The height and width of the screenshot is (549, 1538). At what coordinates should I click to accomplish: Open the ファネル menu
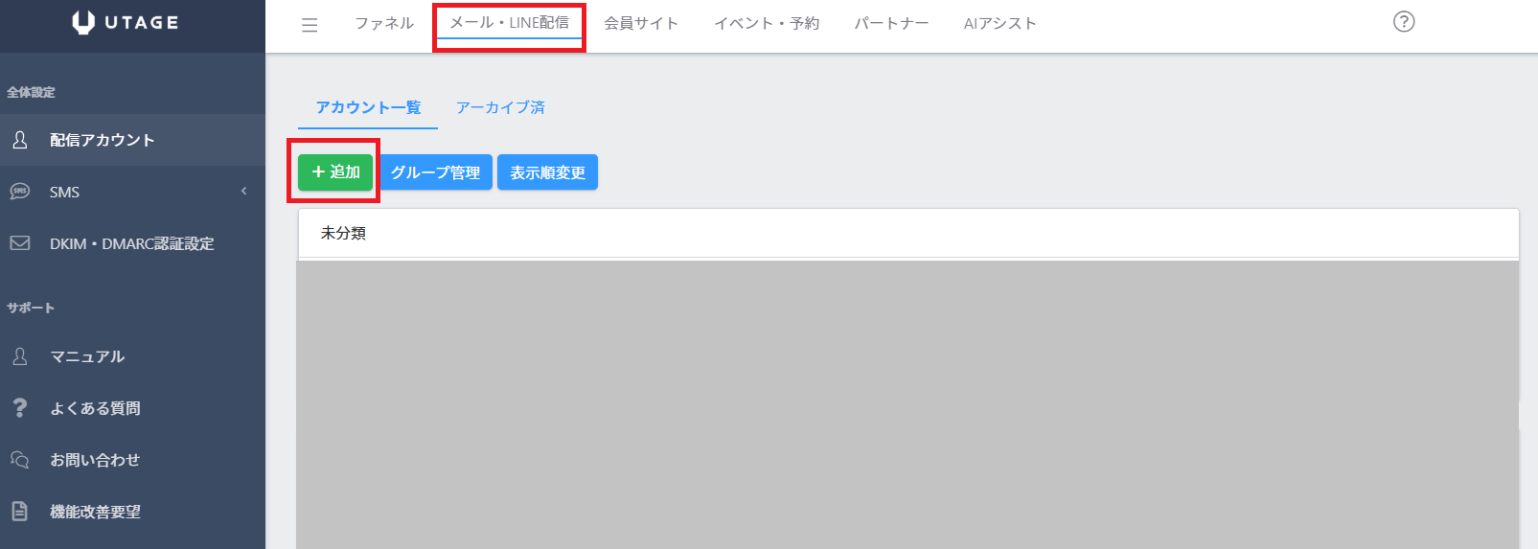[x=384, y=23]
